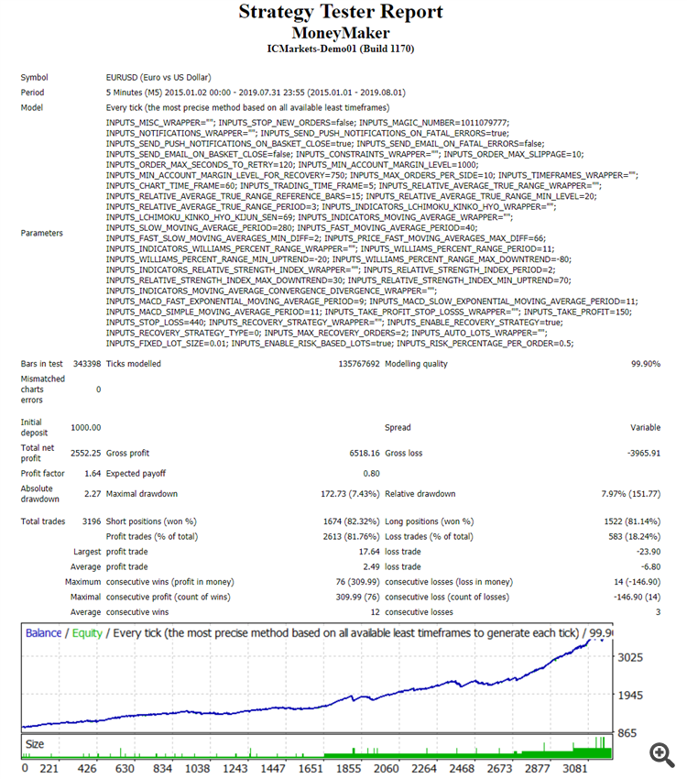
Task: Click Modelling quality 99.90% value
Action: [x=646, y=364]
